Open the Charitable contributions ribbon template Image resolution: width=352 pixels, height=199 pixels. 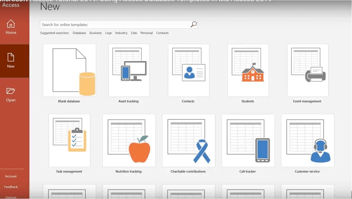(x=189, y=140)
